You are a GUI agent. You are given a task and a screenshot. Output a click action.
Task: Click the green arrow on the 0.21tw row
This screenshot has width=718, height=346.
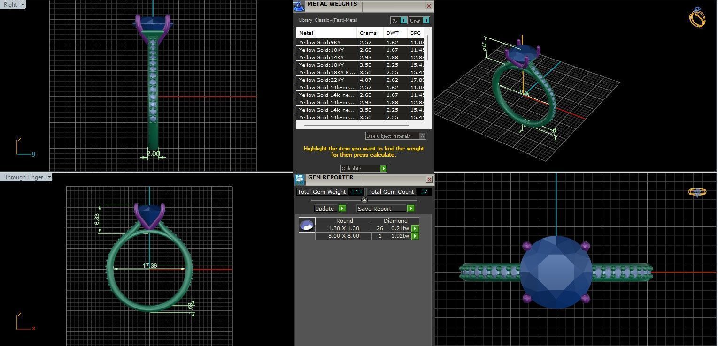tap(415, 229)
